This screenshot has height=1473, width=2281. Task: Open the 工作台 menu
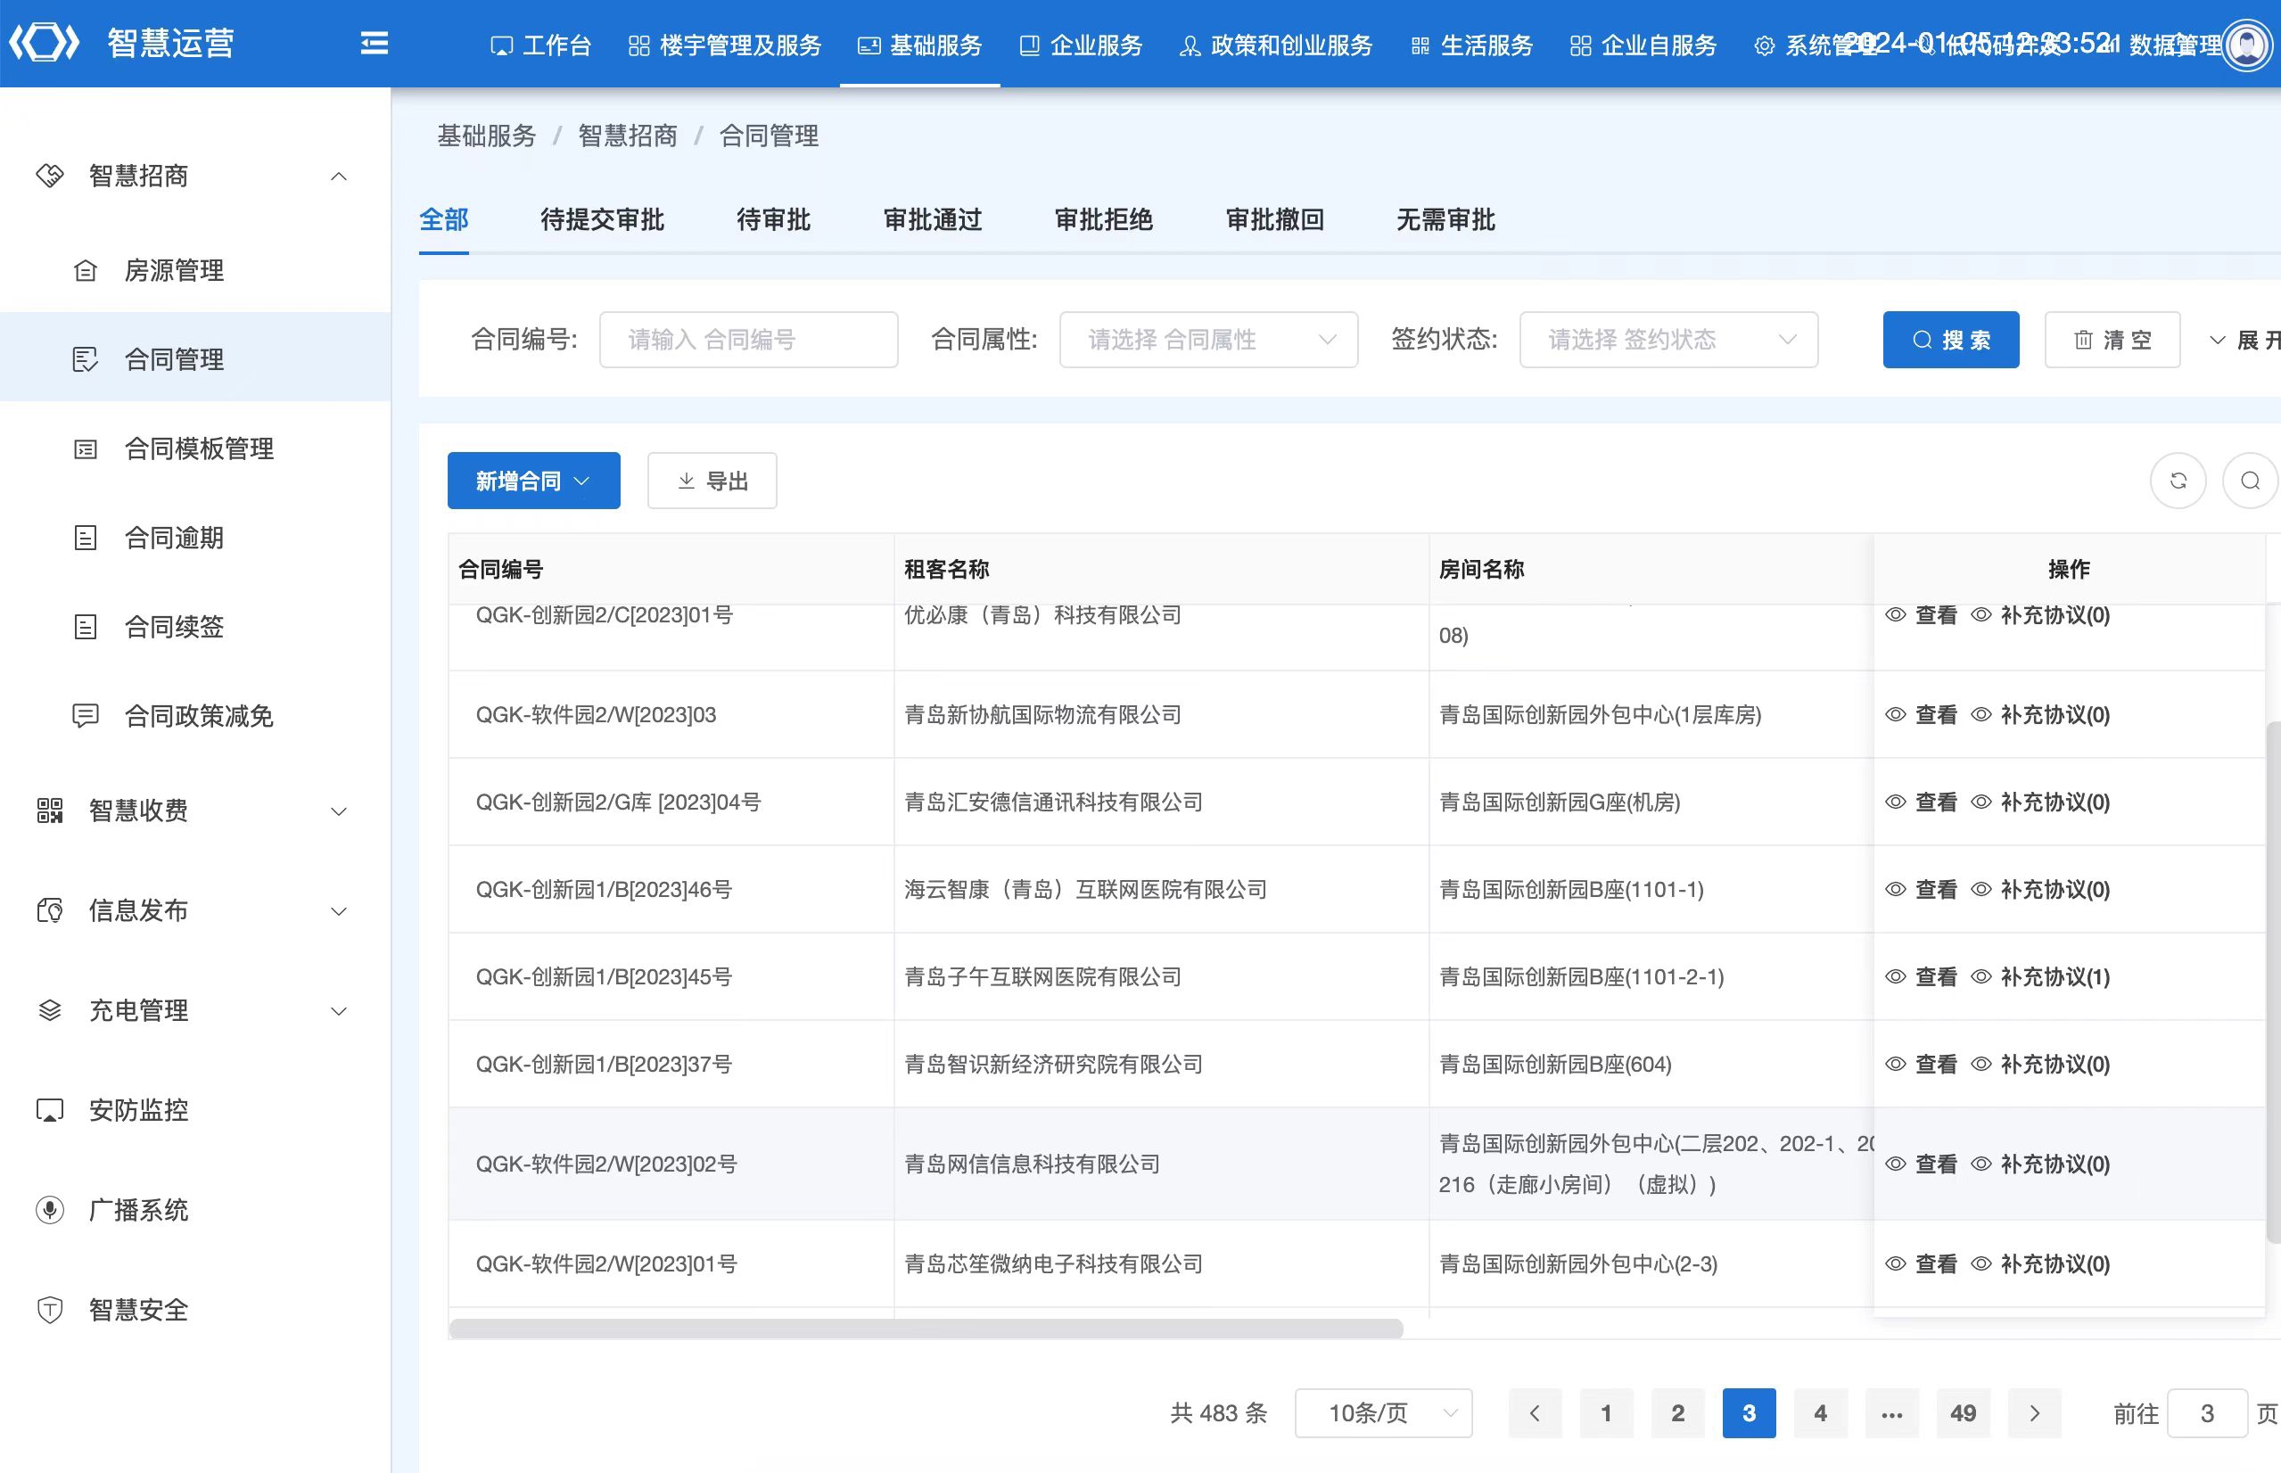(x=540, y=45)
